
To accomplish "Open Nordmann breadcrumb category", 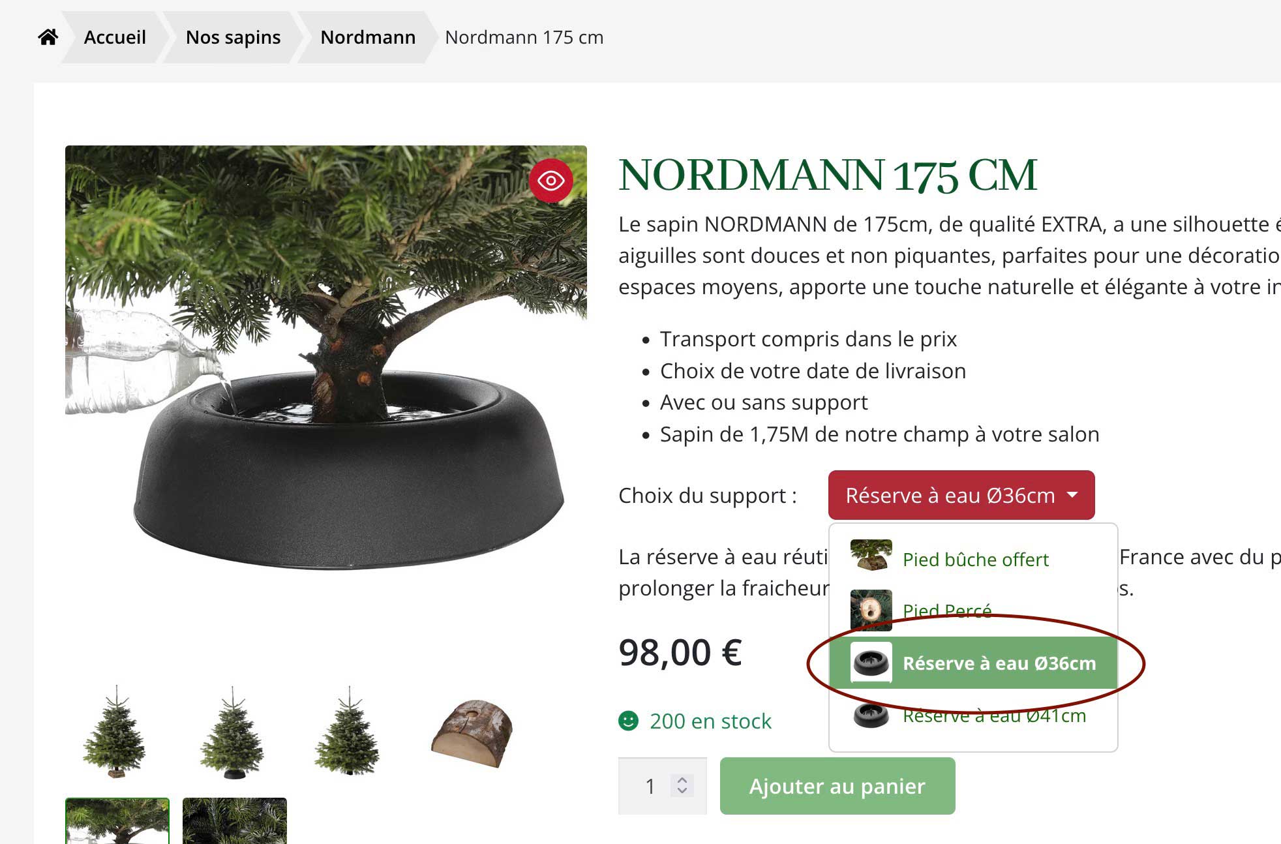I will click(x=368, y=37).
